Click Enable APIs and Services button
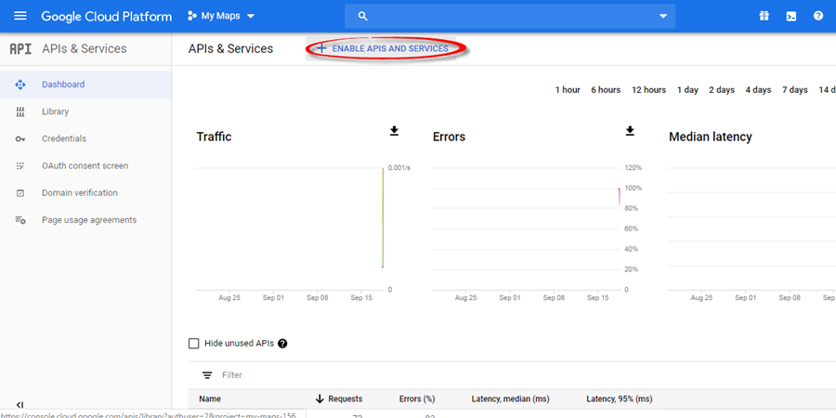Viewport: 836px width, 418px height. click(383, 48)
